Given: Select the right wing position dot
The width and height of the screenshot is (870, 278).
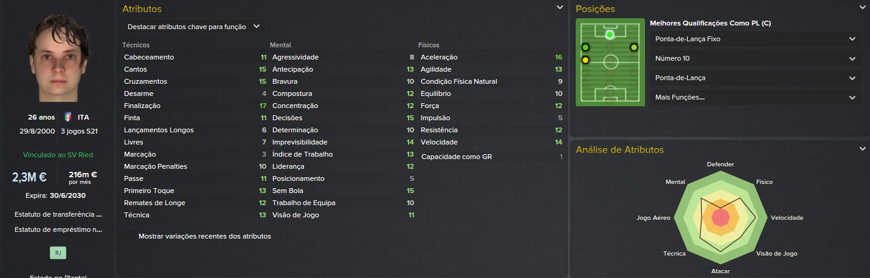Looking at the screenshot, I should tap(634, 47).
